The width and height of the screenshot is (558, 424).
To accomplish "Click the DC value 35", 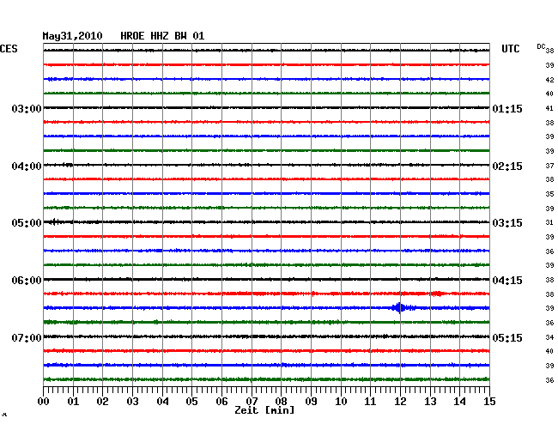I will tap(549, 194).
